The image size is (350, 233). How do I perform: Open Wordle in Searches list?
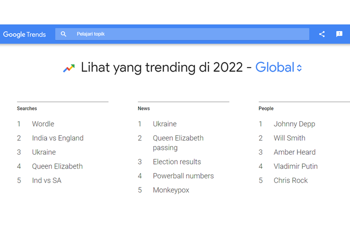(43, 124)
